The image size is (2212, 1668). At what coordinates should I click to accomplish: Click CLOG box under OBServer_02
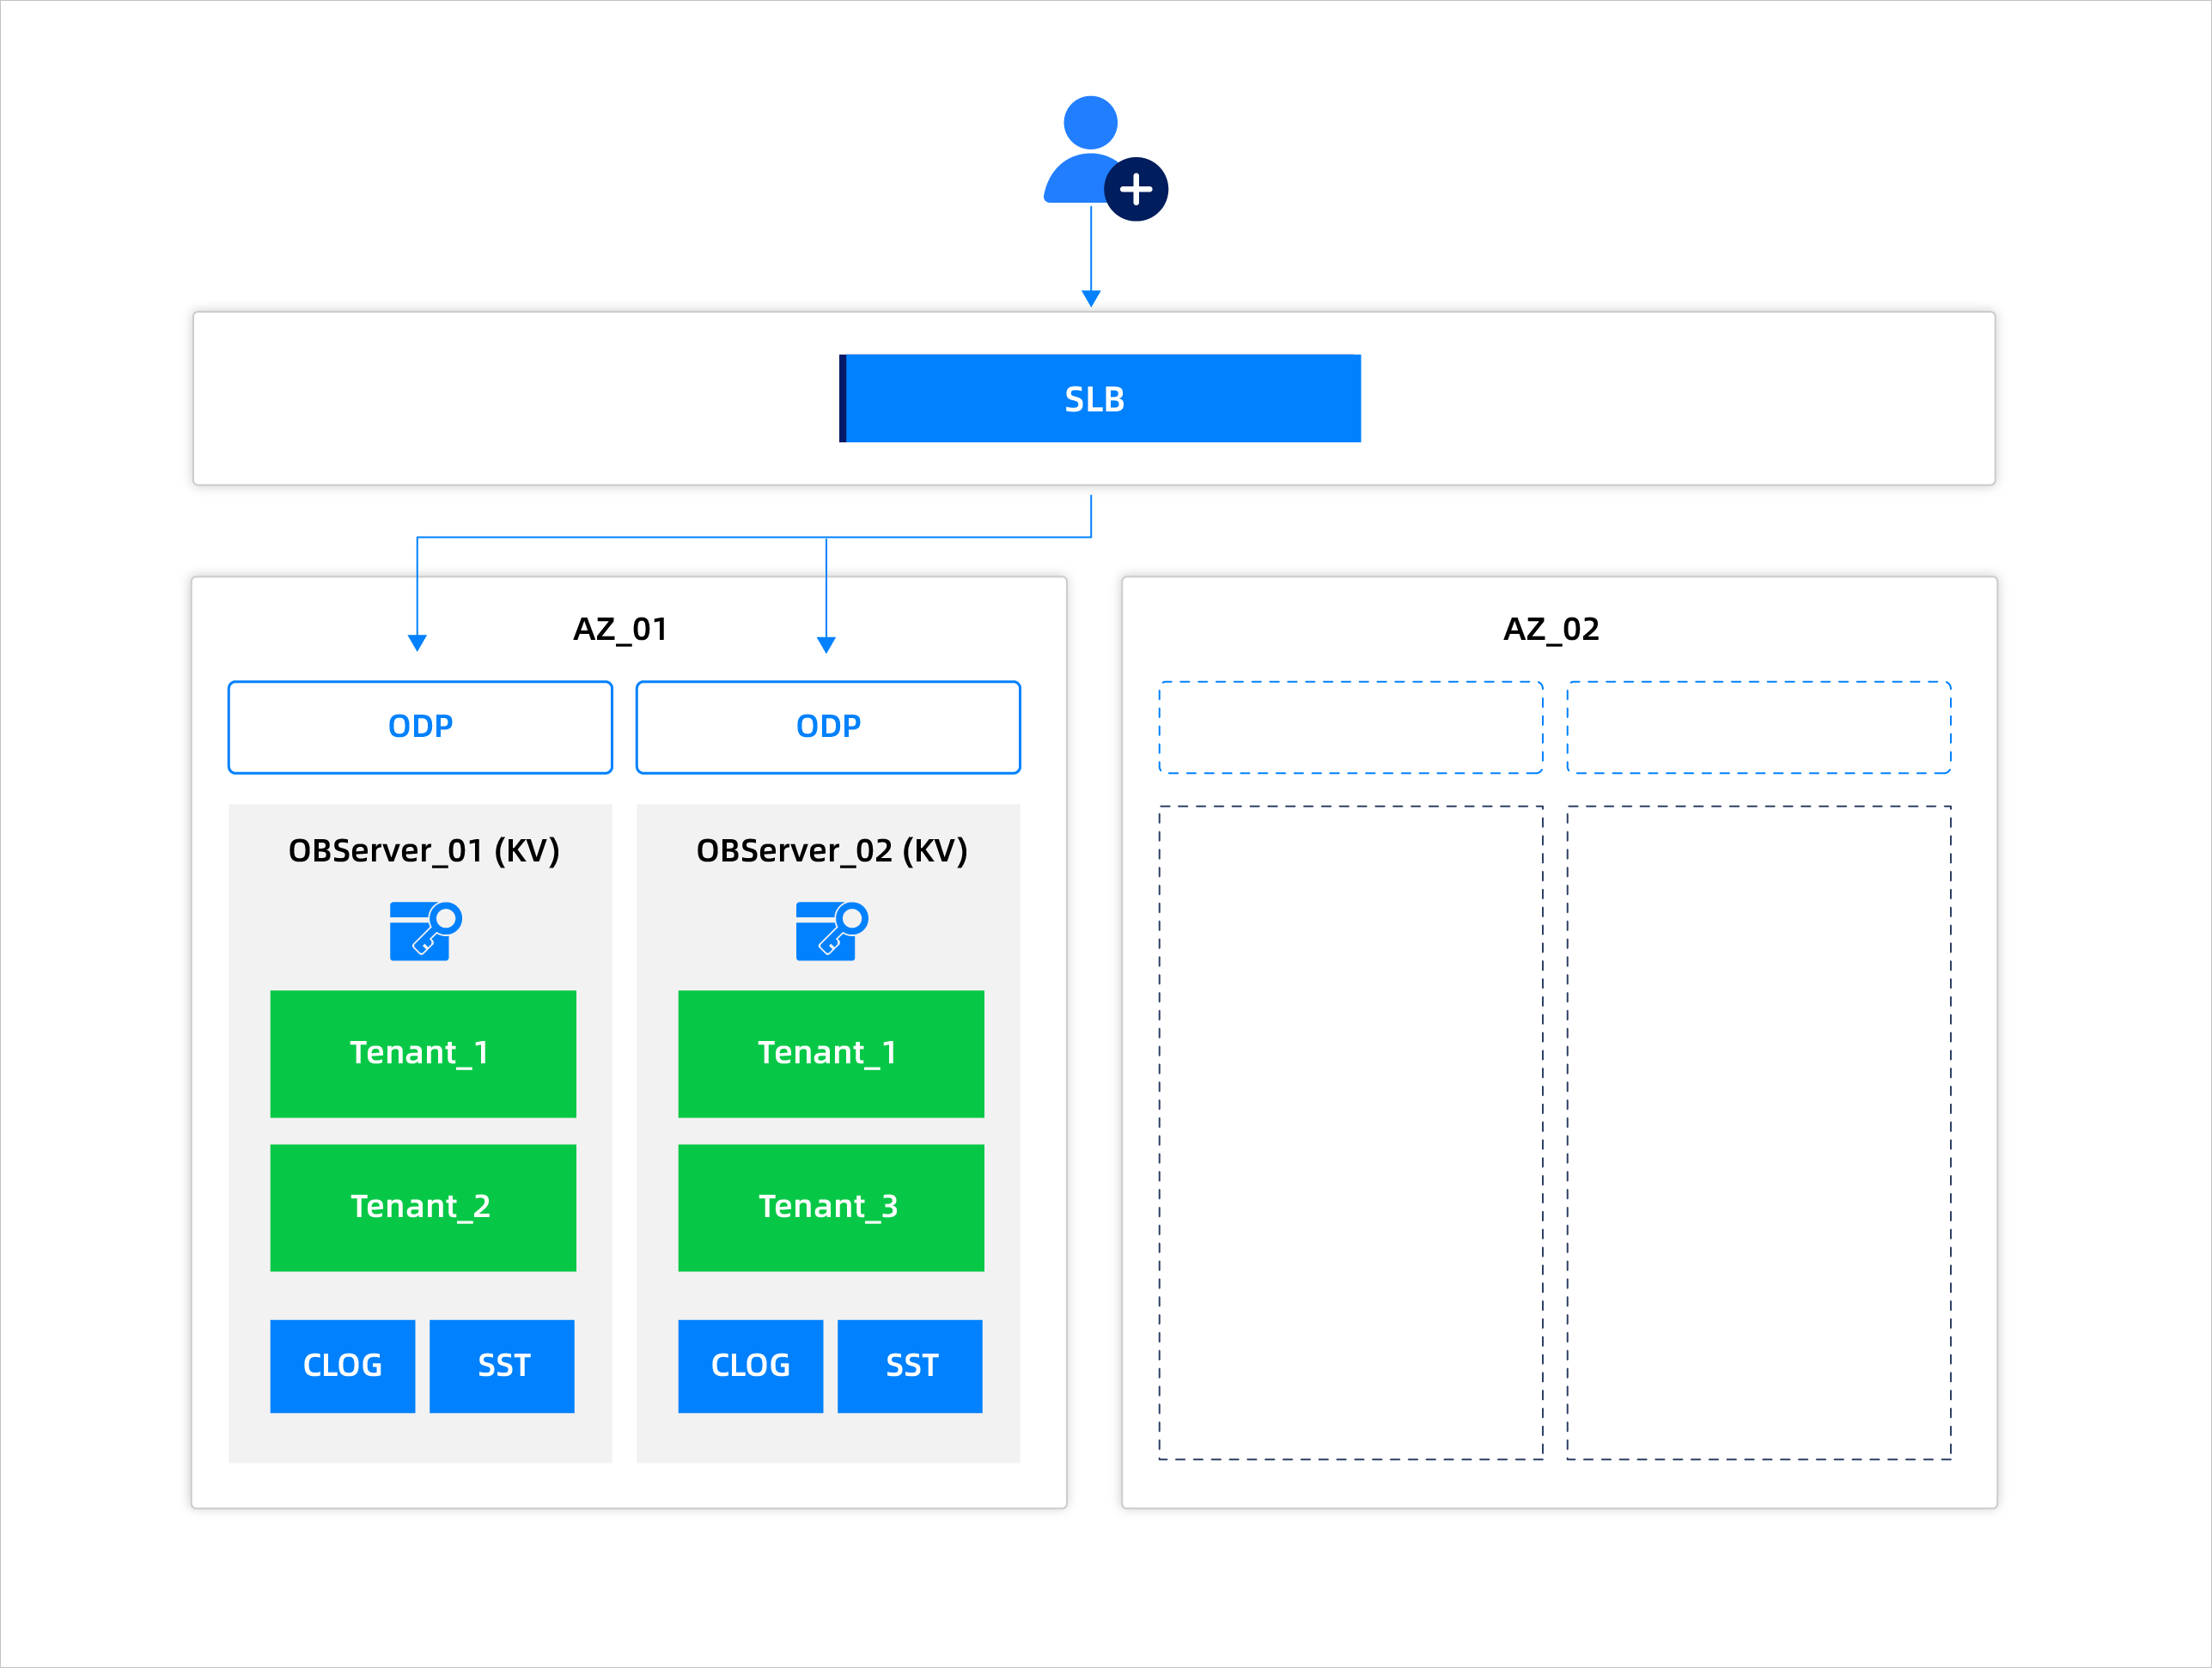pyautogui.click(x=750, y=1366)
